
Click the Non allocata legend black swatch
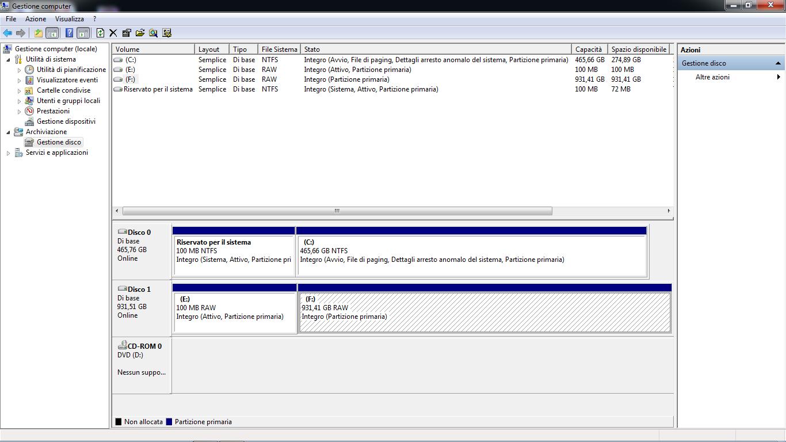click(119, 422)
